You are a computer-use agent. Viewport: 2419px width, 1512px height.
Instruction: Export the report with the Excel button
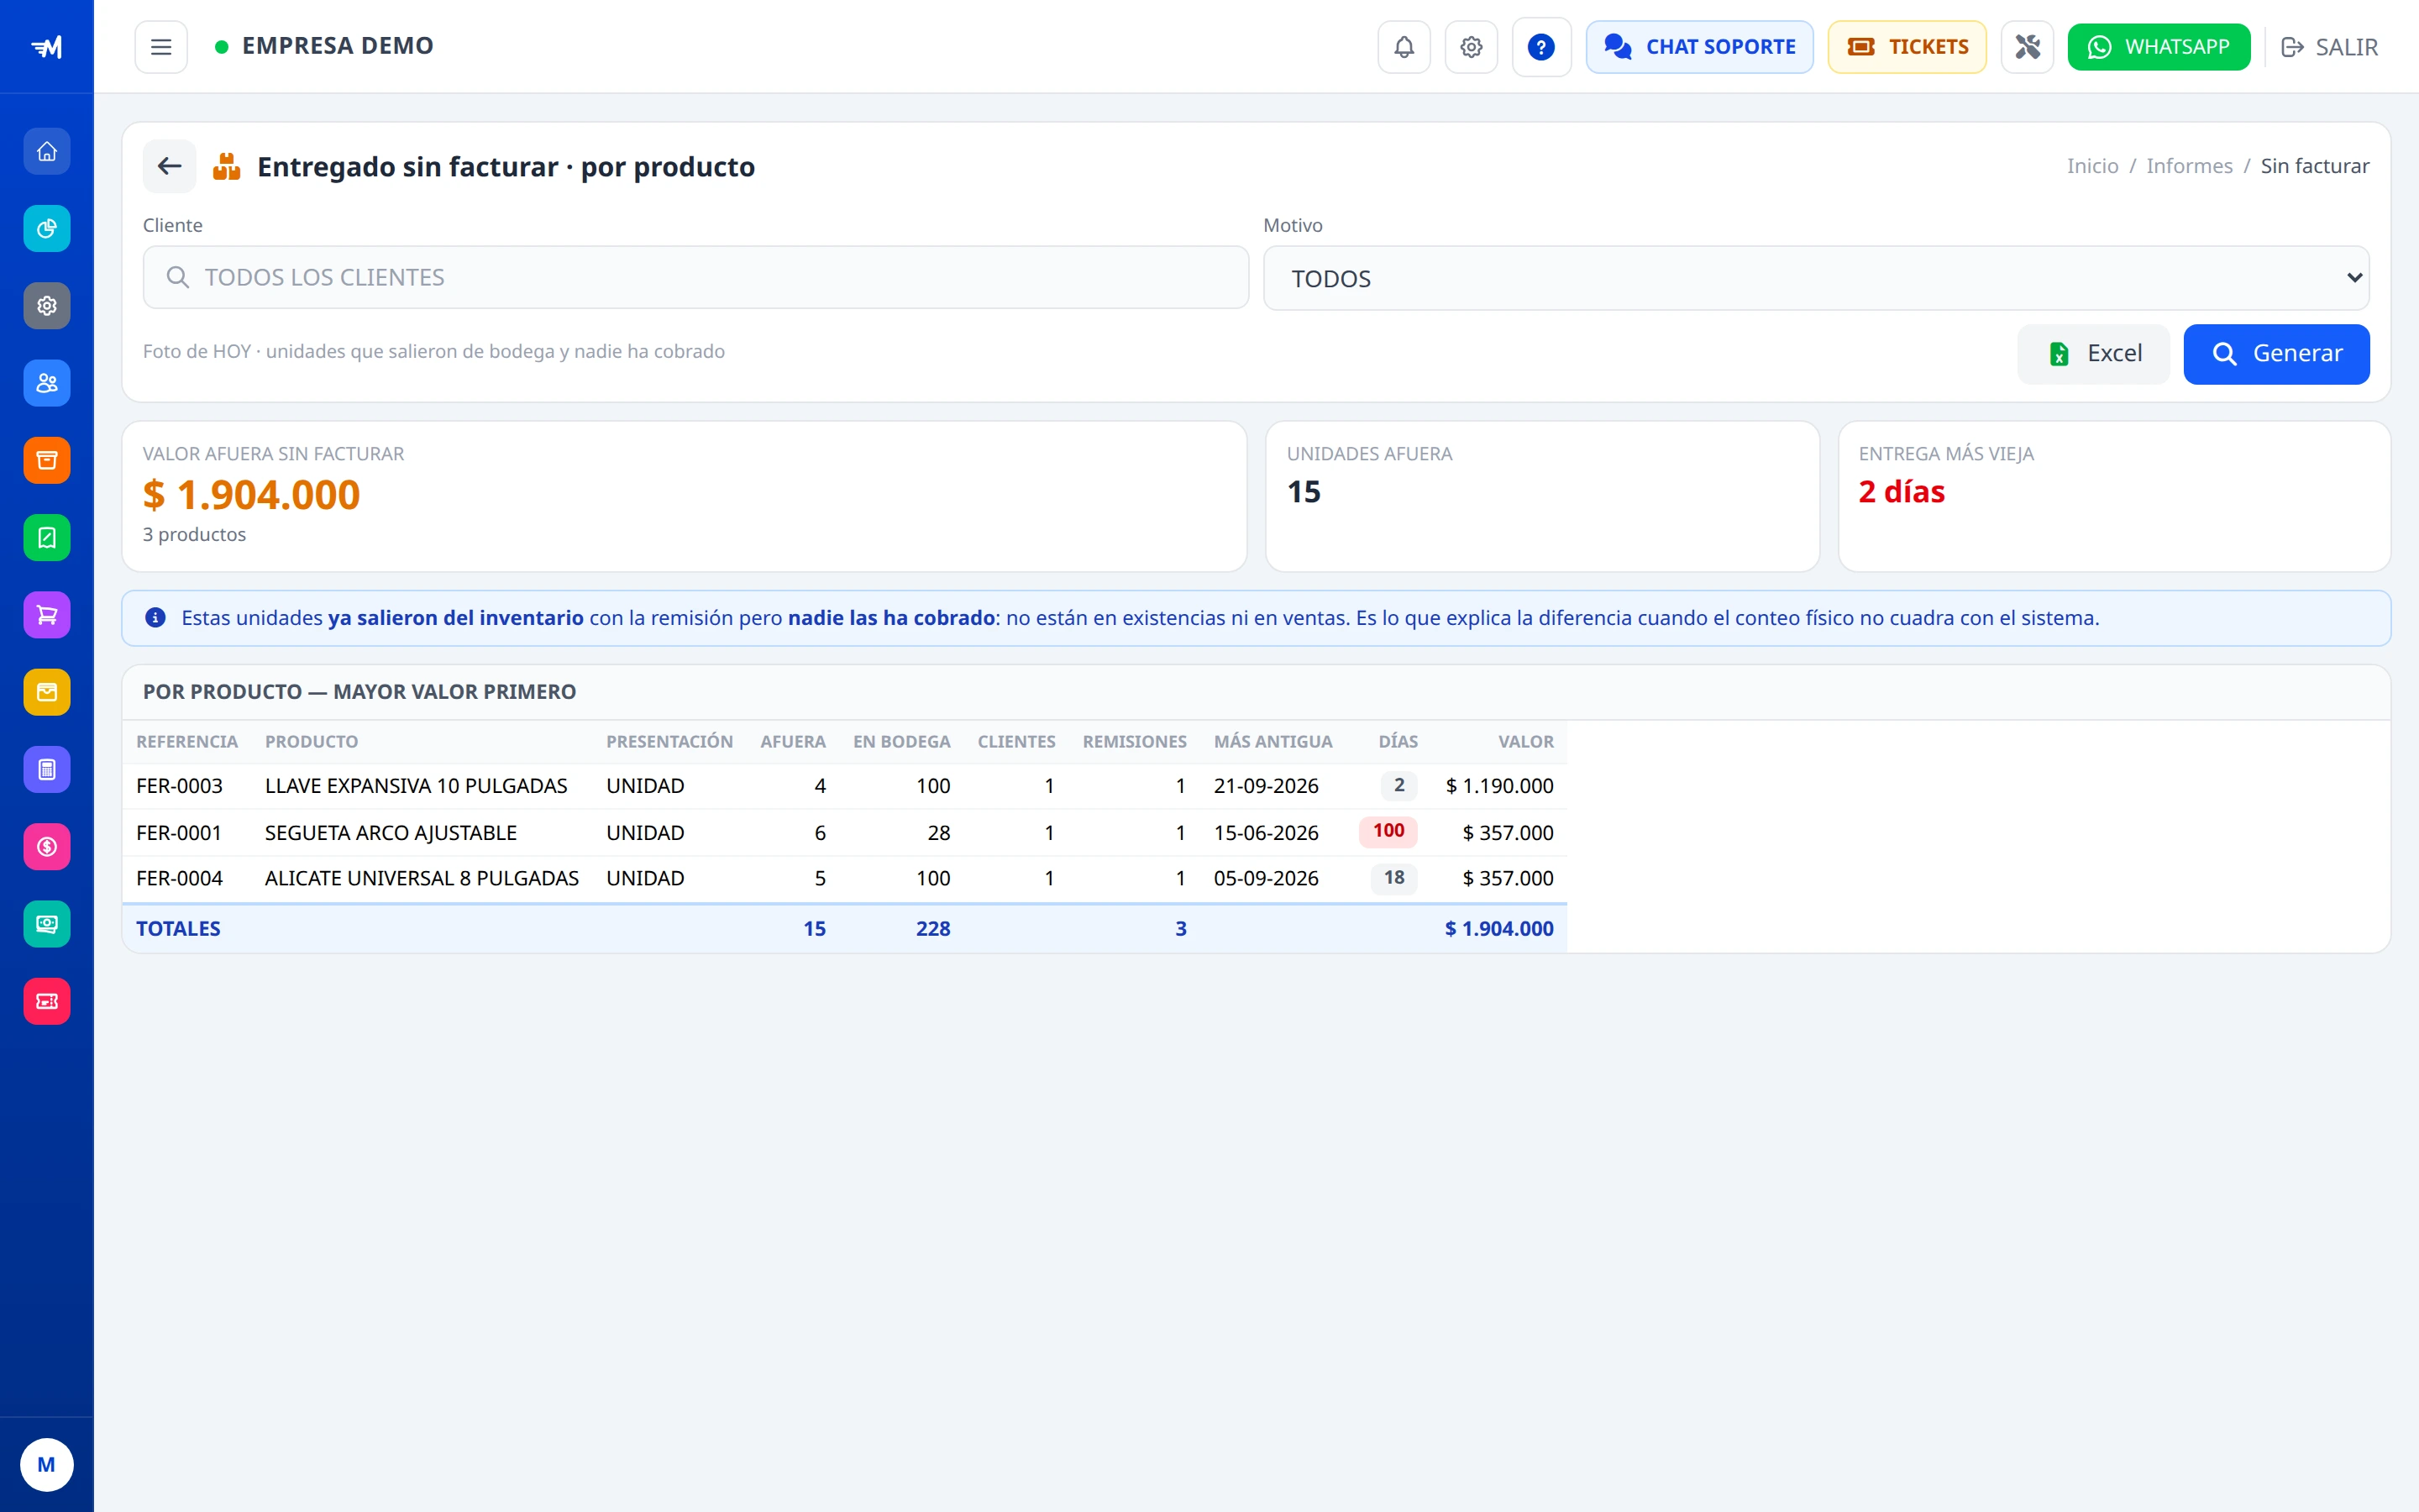coord(2093,354)
